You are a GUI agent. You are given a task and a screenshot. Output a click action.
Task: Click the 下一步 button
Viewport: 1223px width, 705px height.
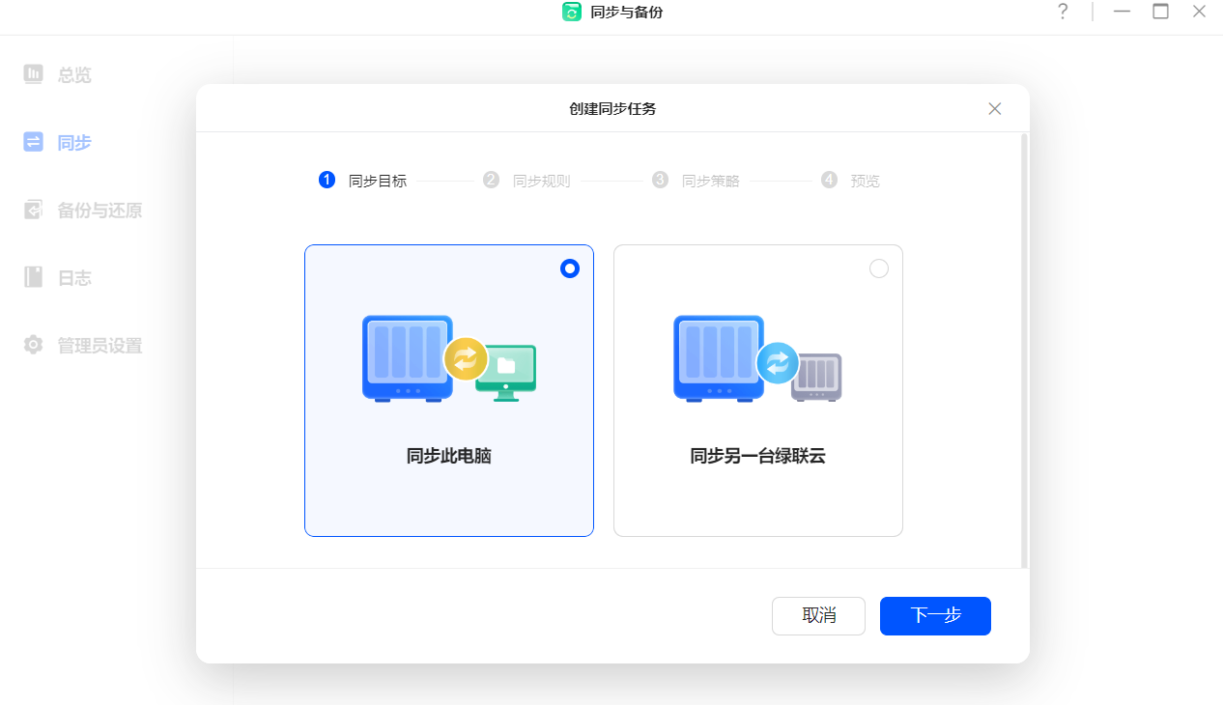point(935,616)
